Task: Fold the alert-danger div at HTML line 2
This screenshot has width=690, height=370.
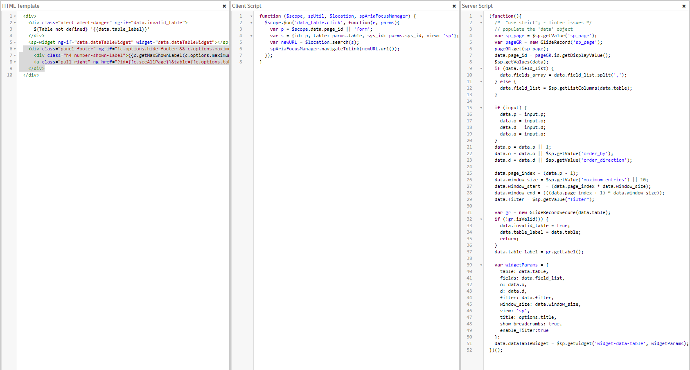Action: point(15,23)
